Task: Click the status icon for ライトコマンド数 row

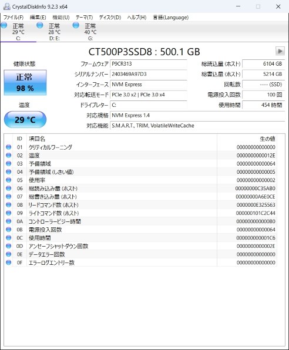Action: coord(8,213)
